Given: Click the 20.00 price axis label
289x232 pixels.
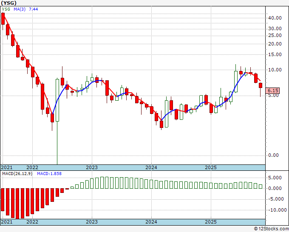Looking at the screenshot, I should tap(275, 44).
